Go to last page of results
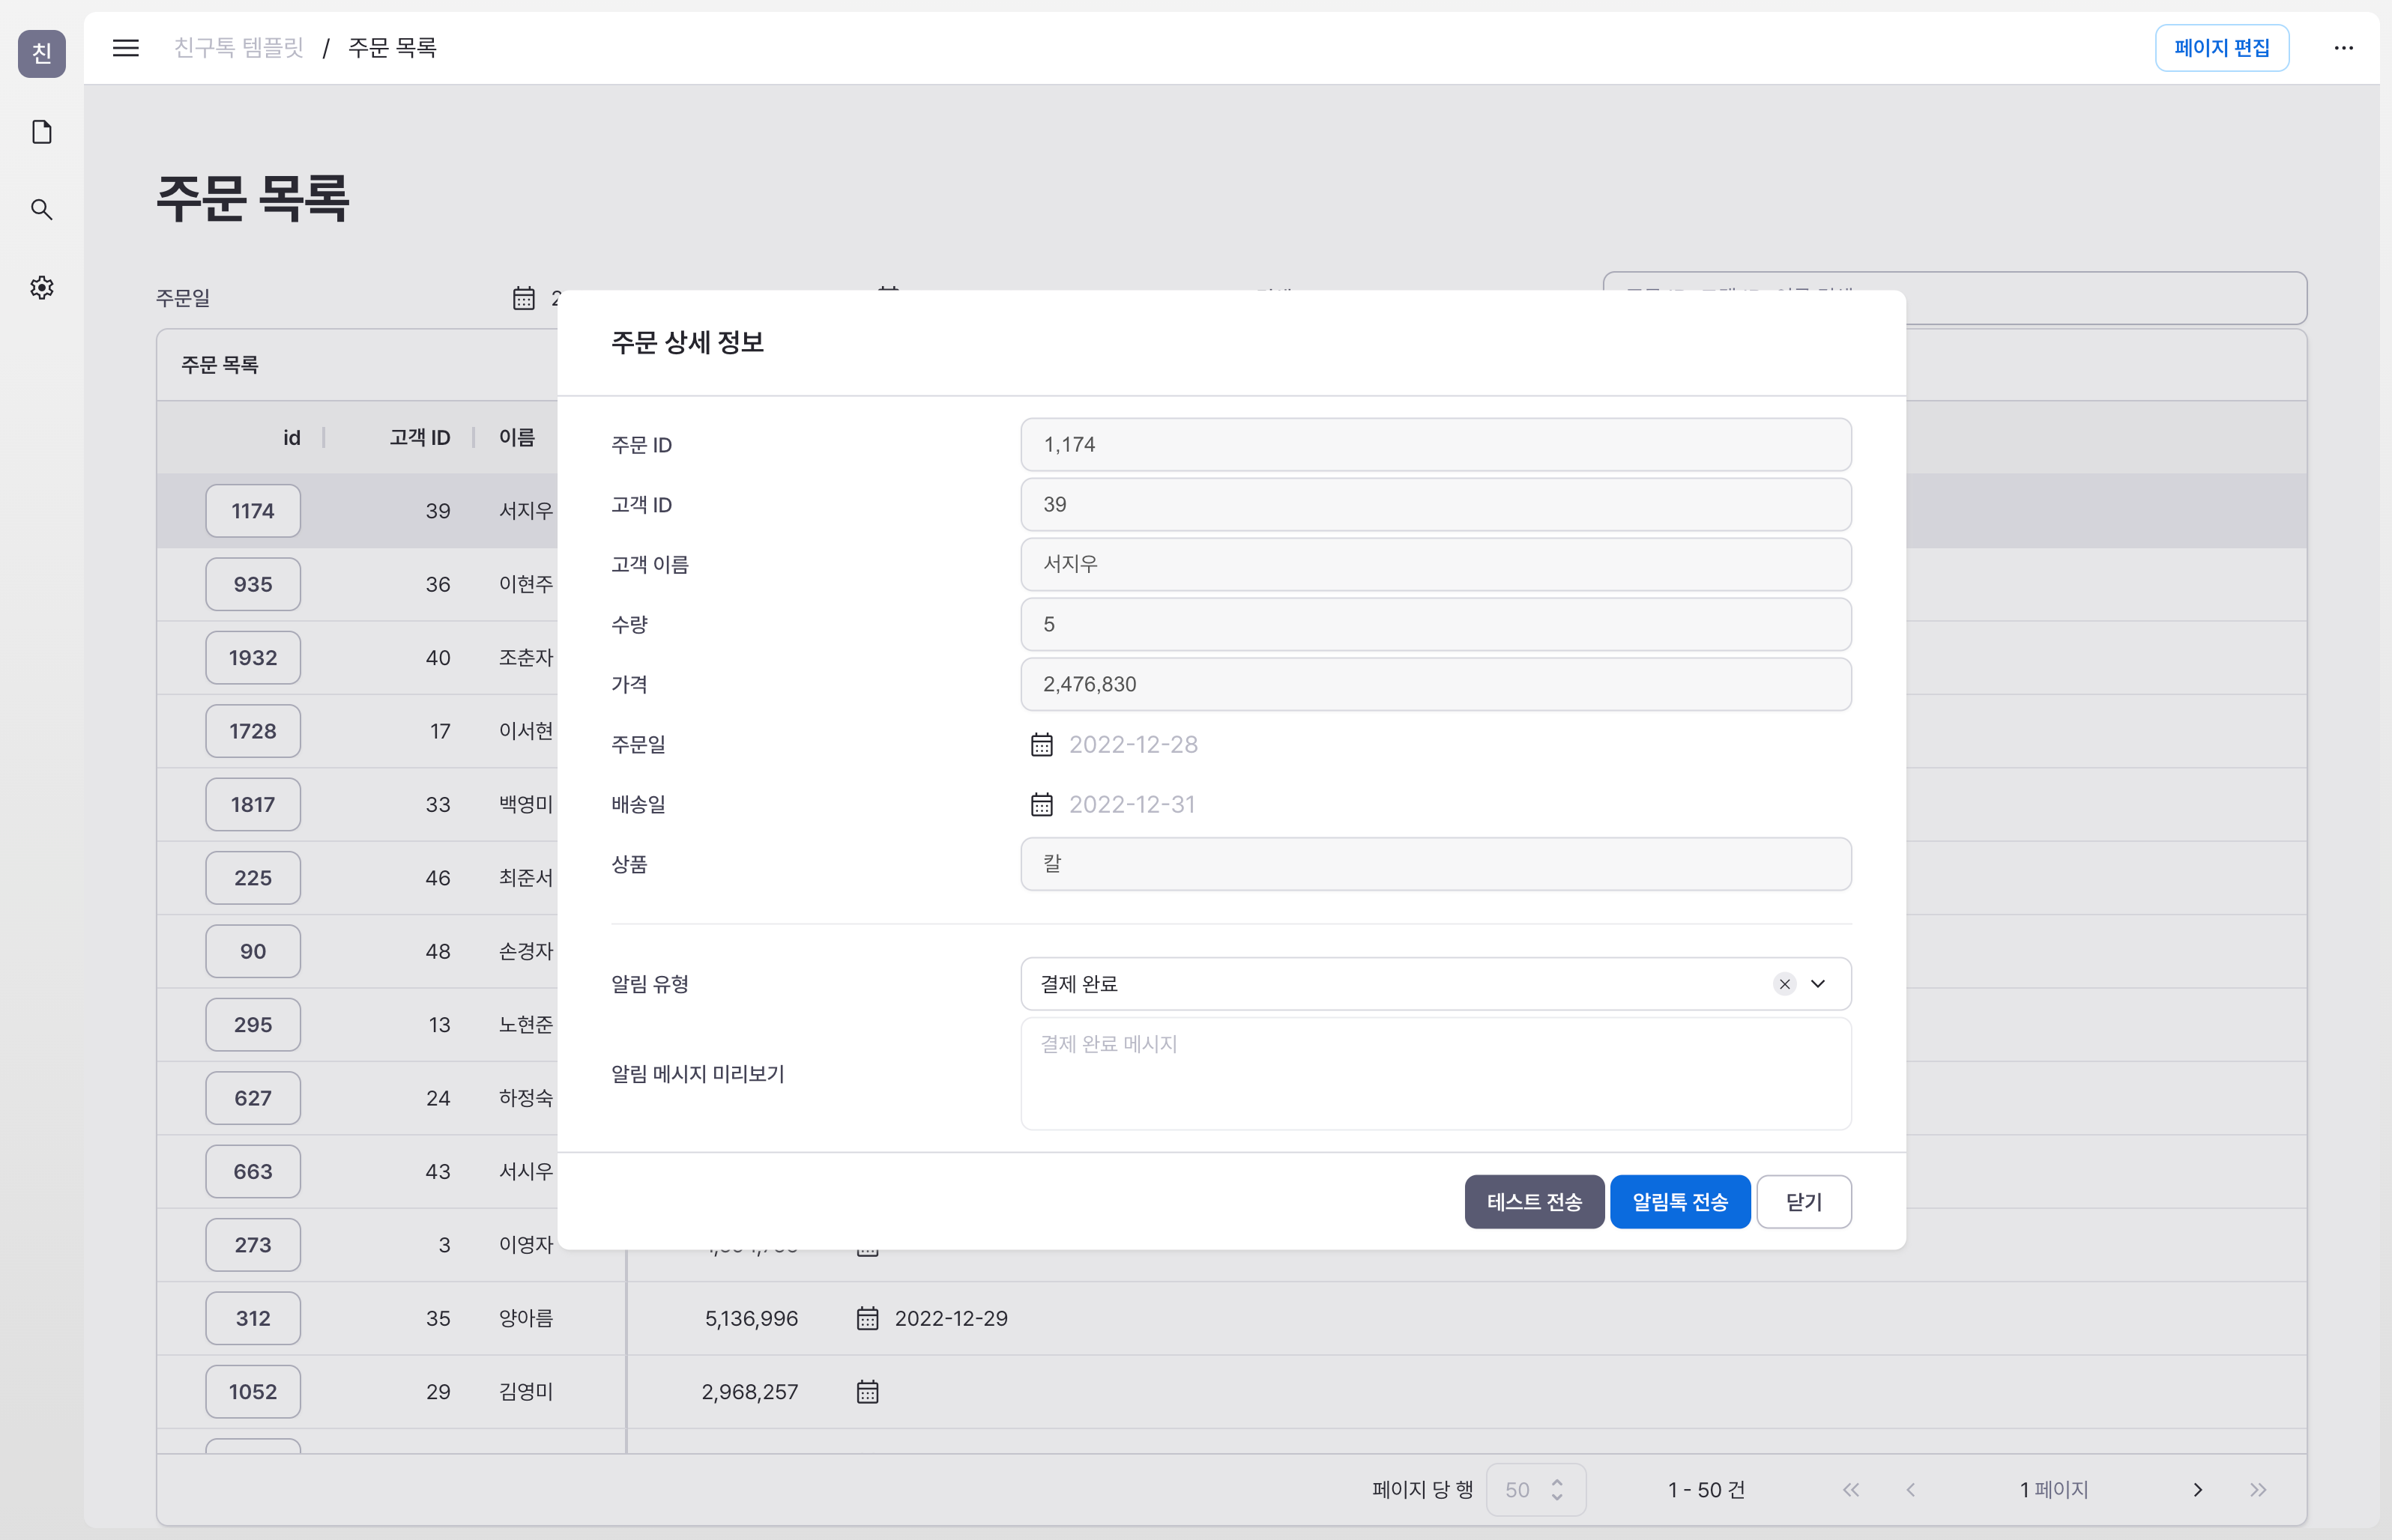This screenshot has height=1540, width=2392. point(2258,1490)
